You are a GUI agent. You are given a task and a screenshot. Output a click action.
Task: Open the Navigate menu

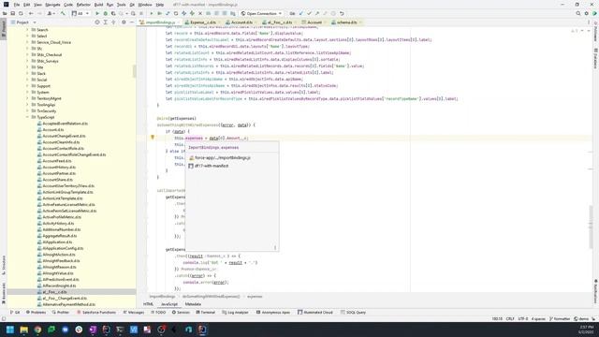coord(52,5)
